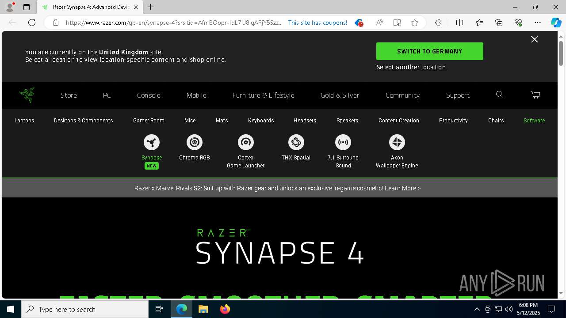Open browser Extensions puzzle icon

(x=438, y=23)
